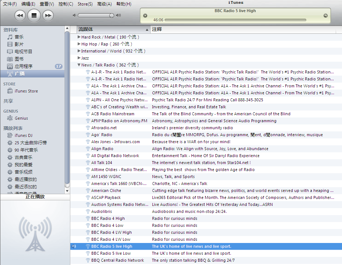
Task: Click the fast-forward next button
Action: pos(48,16)
